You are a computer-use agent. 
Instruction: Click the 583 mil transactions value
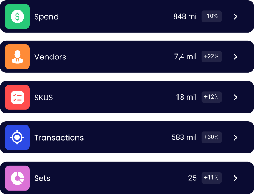click(x=184, y=137)
